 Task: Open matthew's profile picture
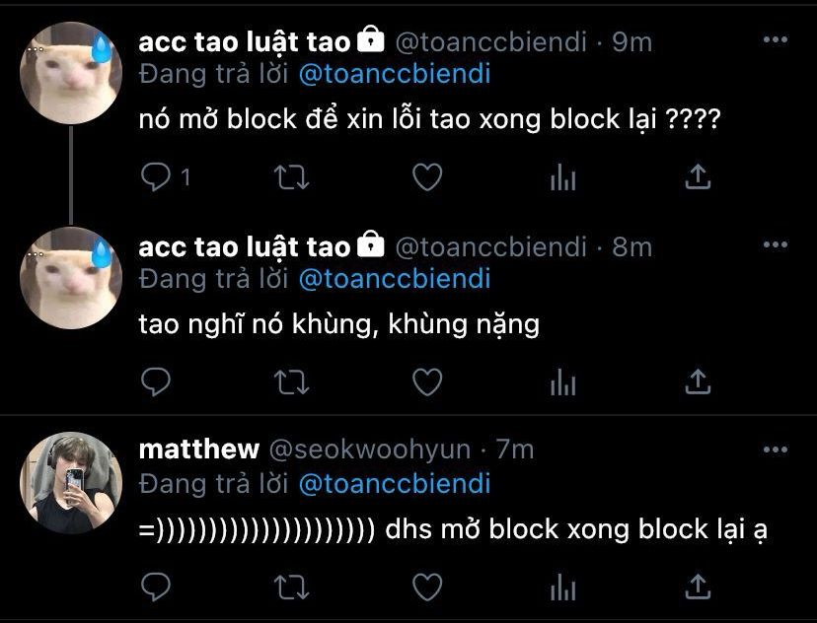pyautogui.click(x=71, y=483)
